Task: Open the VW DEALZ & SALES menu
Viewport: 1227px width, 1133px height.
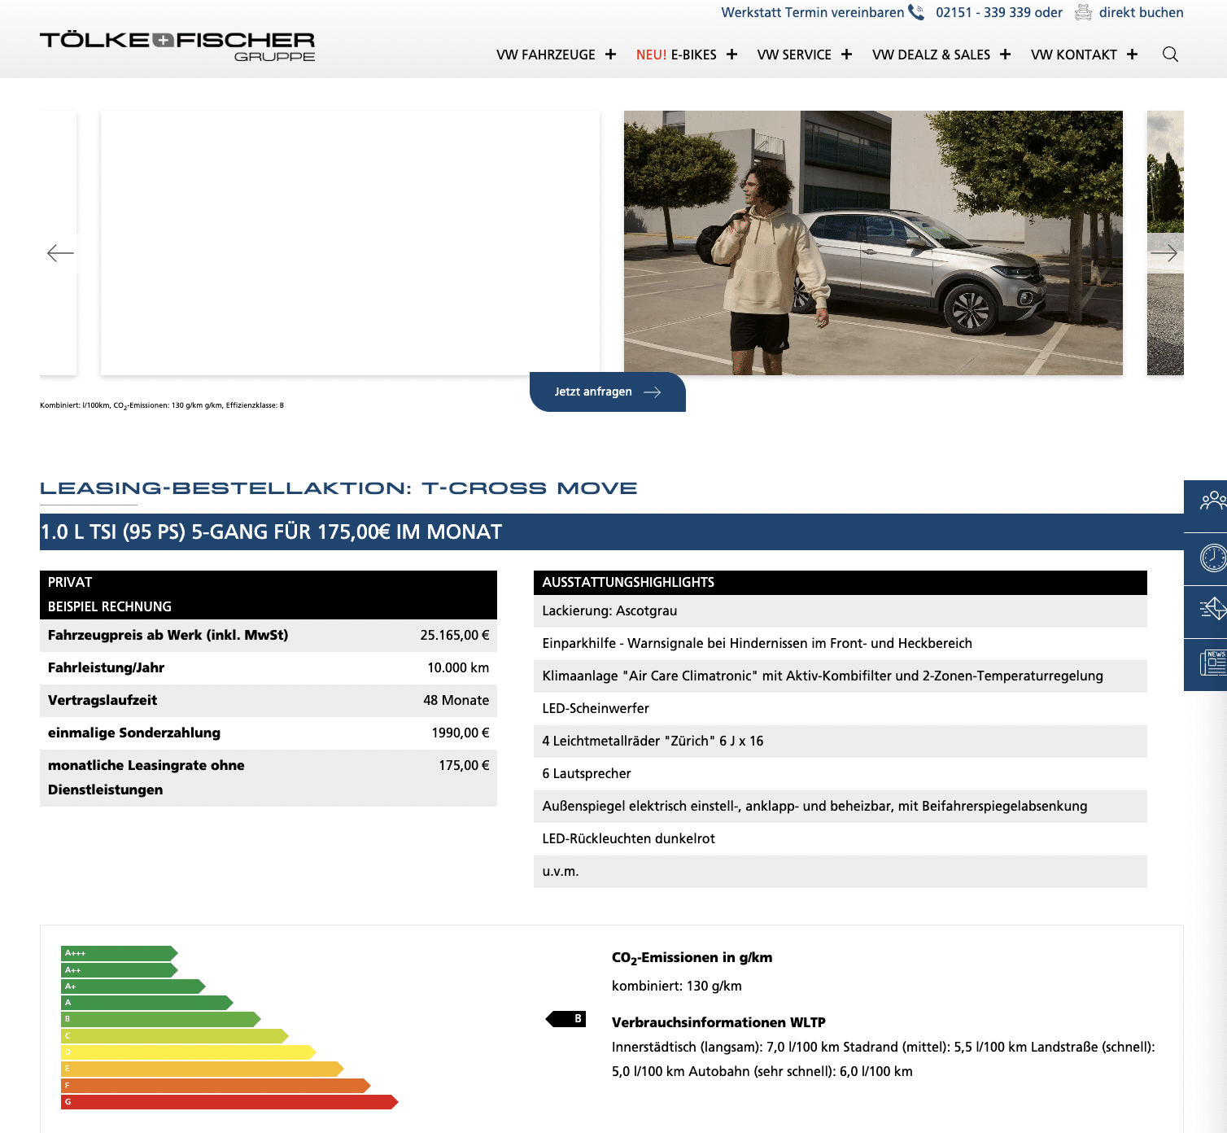Action: (x=931, y=55)
